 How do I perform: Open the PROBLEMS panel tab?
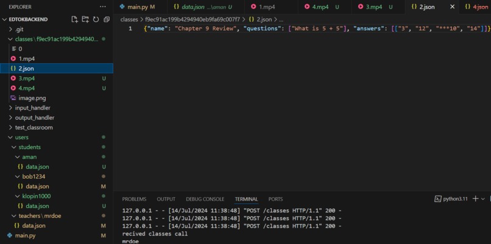134,199
